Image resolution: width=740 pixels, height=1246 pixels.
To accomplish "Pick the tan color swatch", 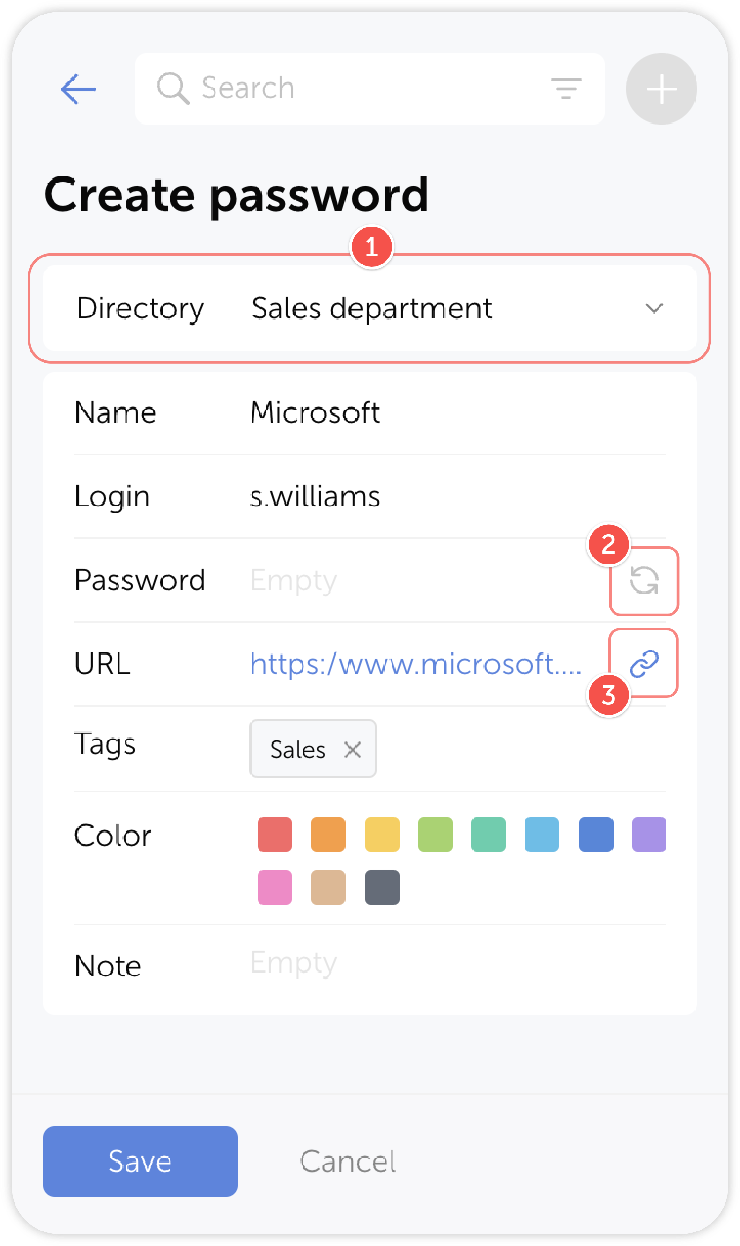I will click(328, 887).
